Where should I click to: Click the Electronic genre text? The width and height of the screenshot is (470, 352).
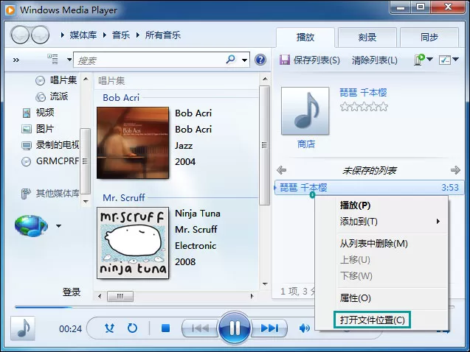point(196,245)
